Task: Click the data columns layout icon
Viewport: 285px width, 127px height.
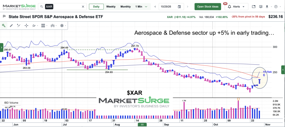Action: [43, 26]
